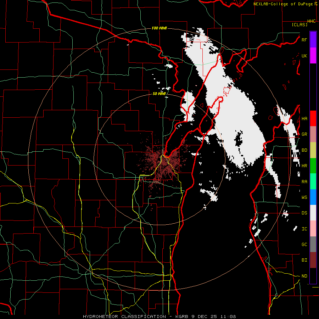319x319 pixels.
Task: Select the IC ice crystals pink swatch
Action: click(313, 229)
